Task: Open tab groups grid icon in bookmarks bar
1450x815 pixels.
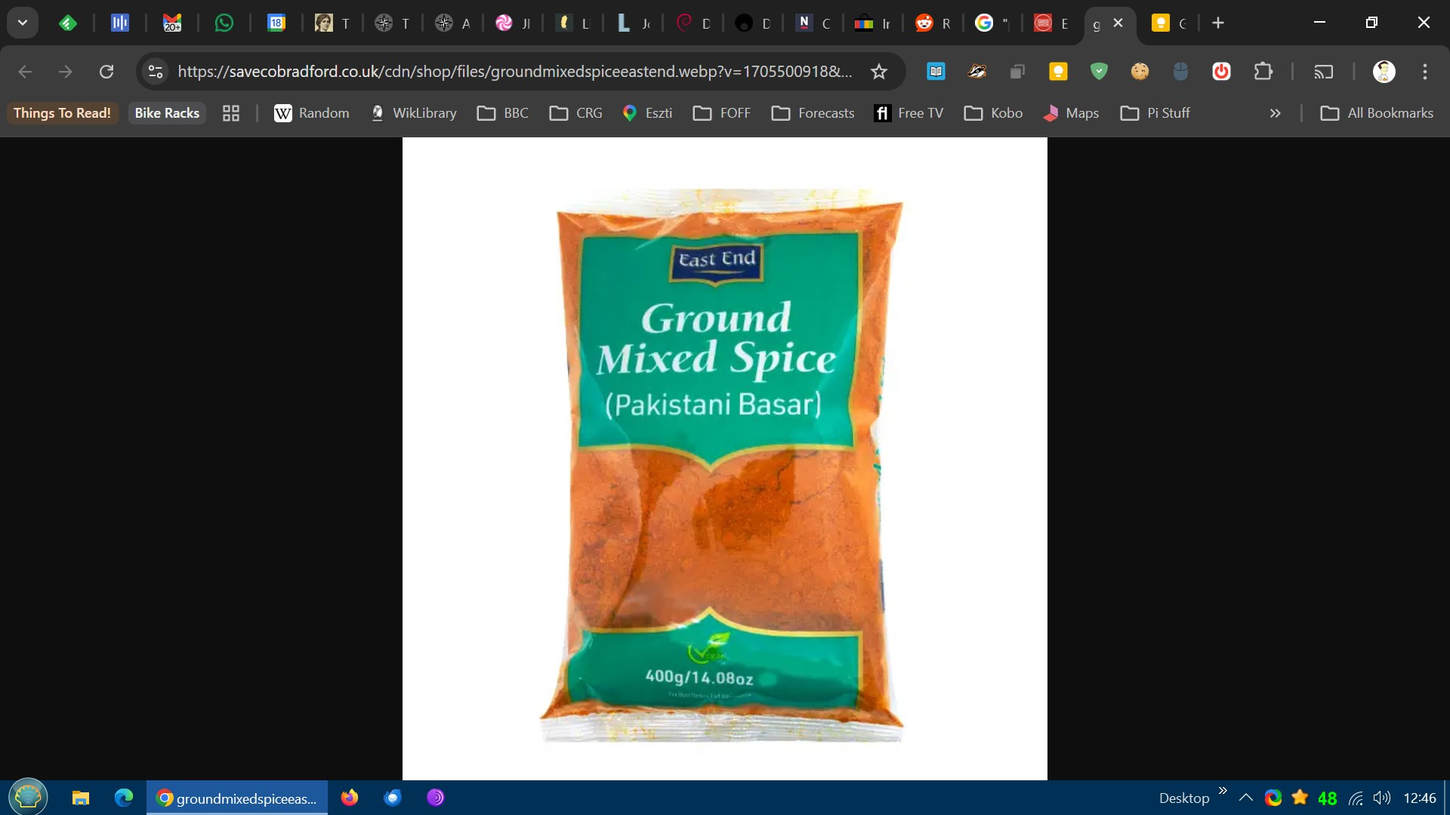Action: (x=231, y=113)
